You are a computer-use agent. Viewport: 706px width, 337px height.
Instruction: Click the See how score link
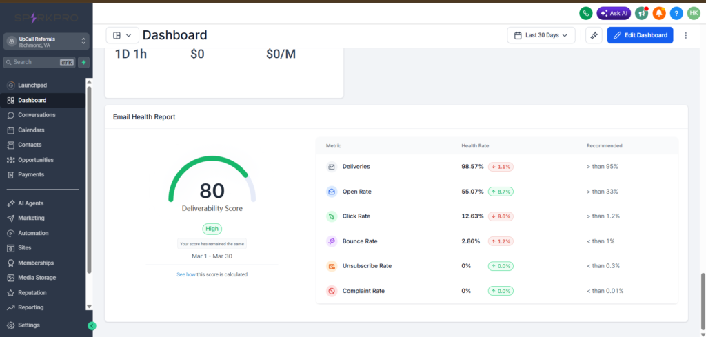point(186,274)
